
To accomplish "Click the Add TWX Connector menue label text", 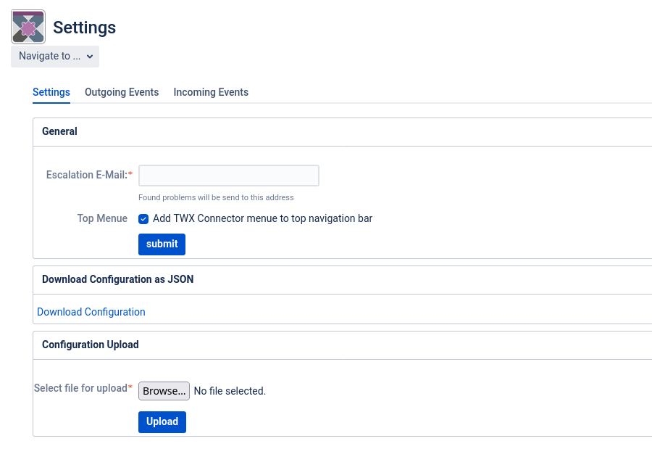I will point(262,218).
